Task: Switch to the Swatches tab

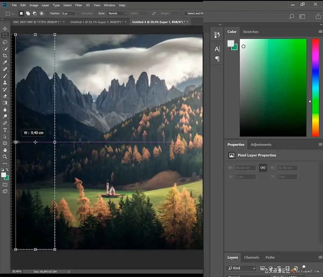Action: [x=251, y=32]
